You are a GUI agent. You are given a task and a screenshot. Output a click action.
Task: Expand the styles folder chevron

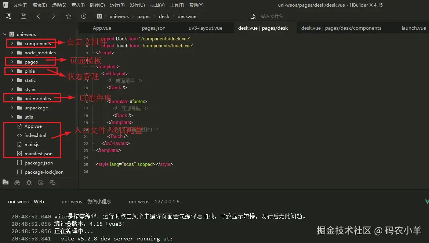(12, 89)
